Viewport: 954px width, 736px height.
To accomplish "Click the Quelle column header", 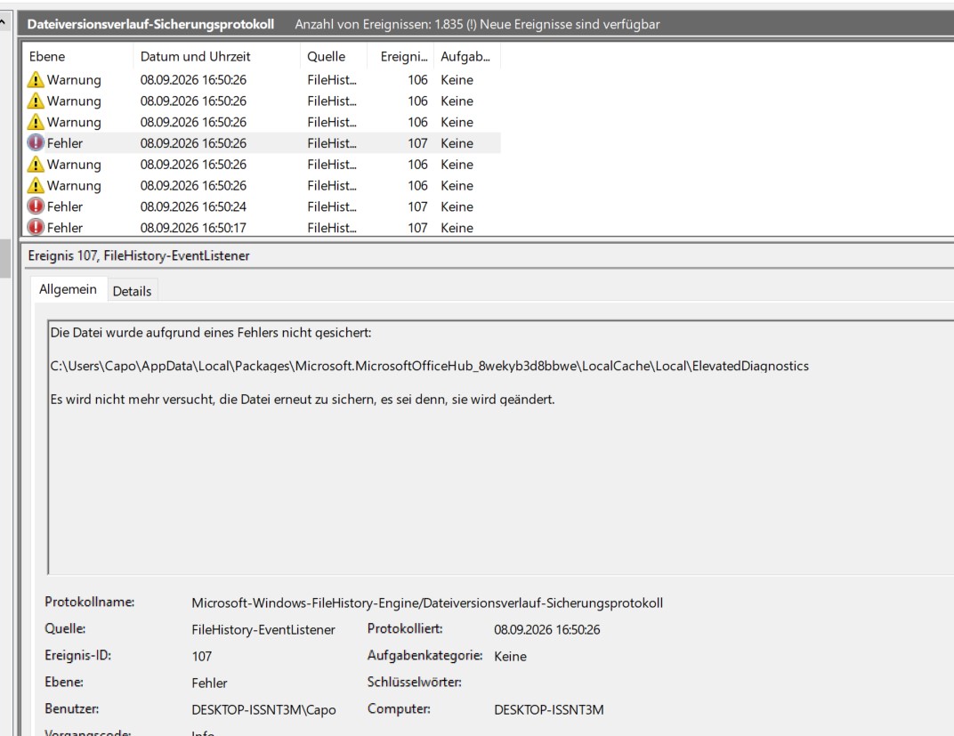I will tap(334, 57).
